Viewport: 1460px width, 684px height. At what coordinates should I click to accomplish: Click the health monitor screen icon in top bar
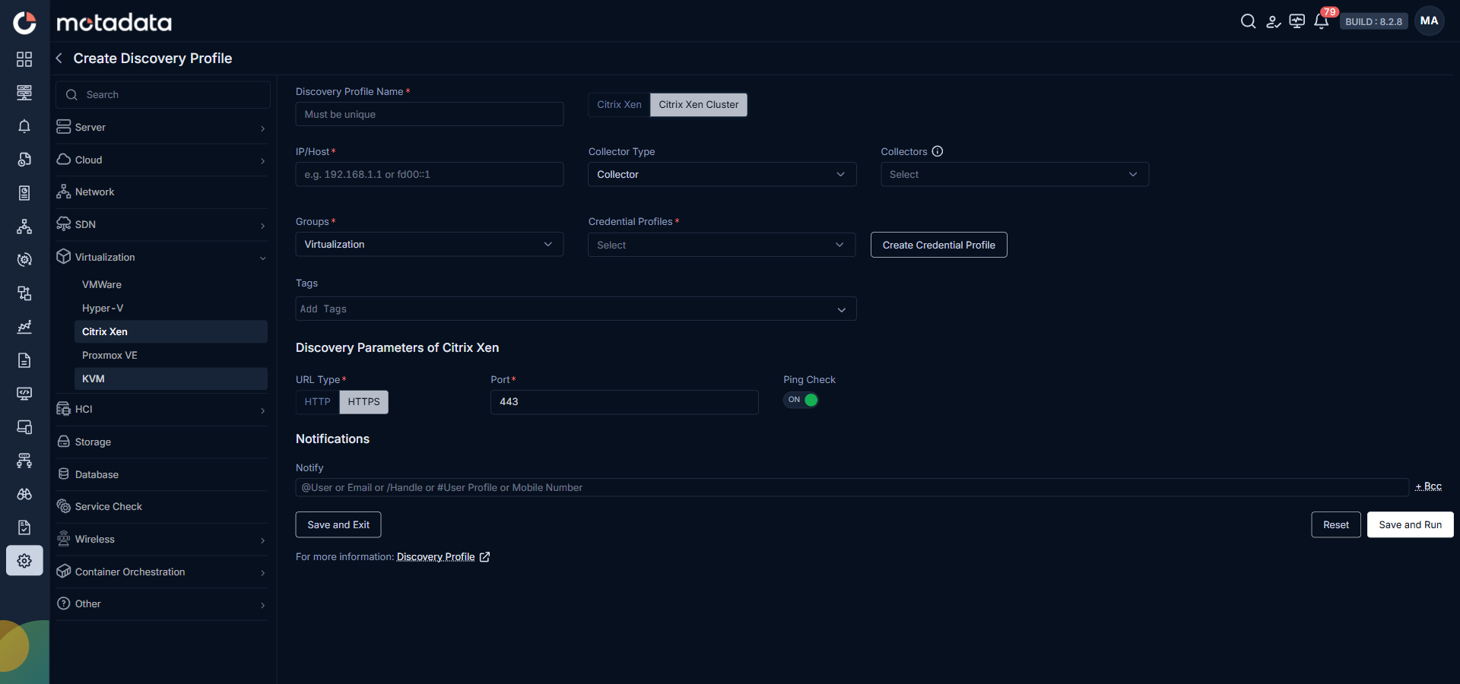1297,21
